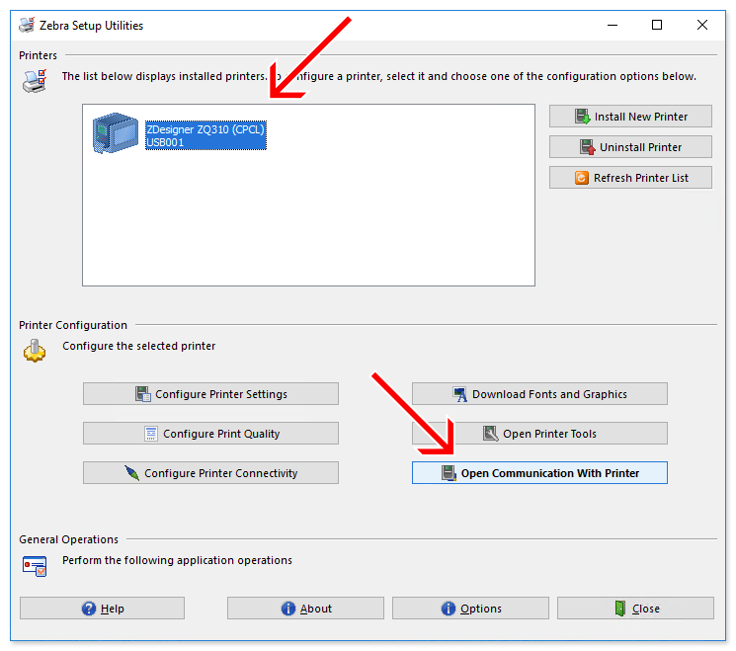Click the Install New Printer button
Image resolution: width=736 pixels, height=651 pixels.
point(630,117)
